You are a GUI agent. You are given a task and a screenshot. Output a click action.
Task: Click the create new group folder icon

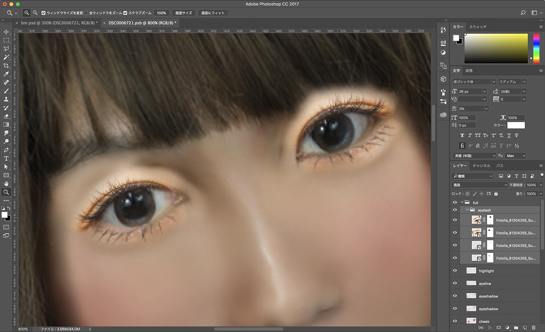click(516, 328)
